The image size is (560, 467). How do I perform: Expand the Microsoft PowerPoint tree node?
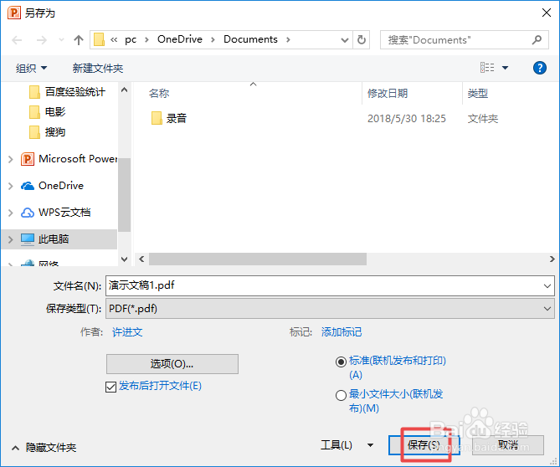coord(10,159)
